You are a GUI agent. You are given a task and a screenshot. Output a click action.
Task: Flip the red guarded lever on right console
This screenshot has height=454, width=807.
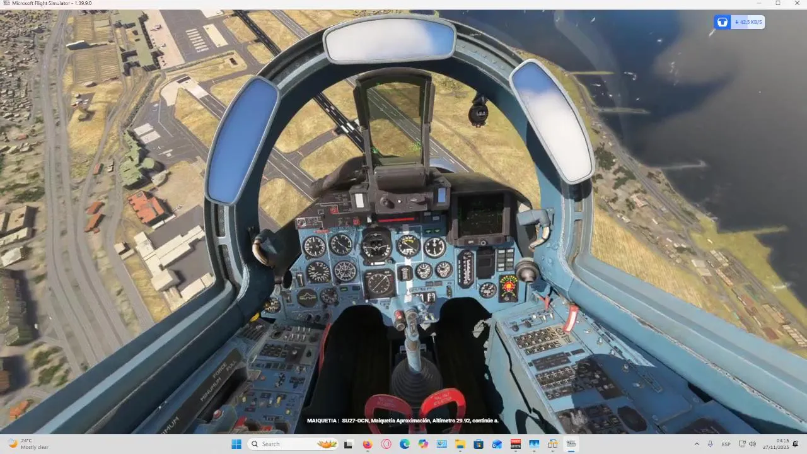coord(571,317)
